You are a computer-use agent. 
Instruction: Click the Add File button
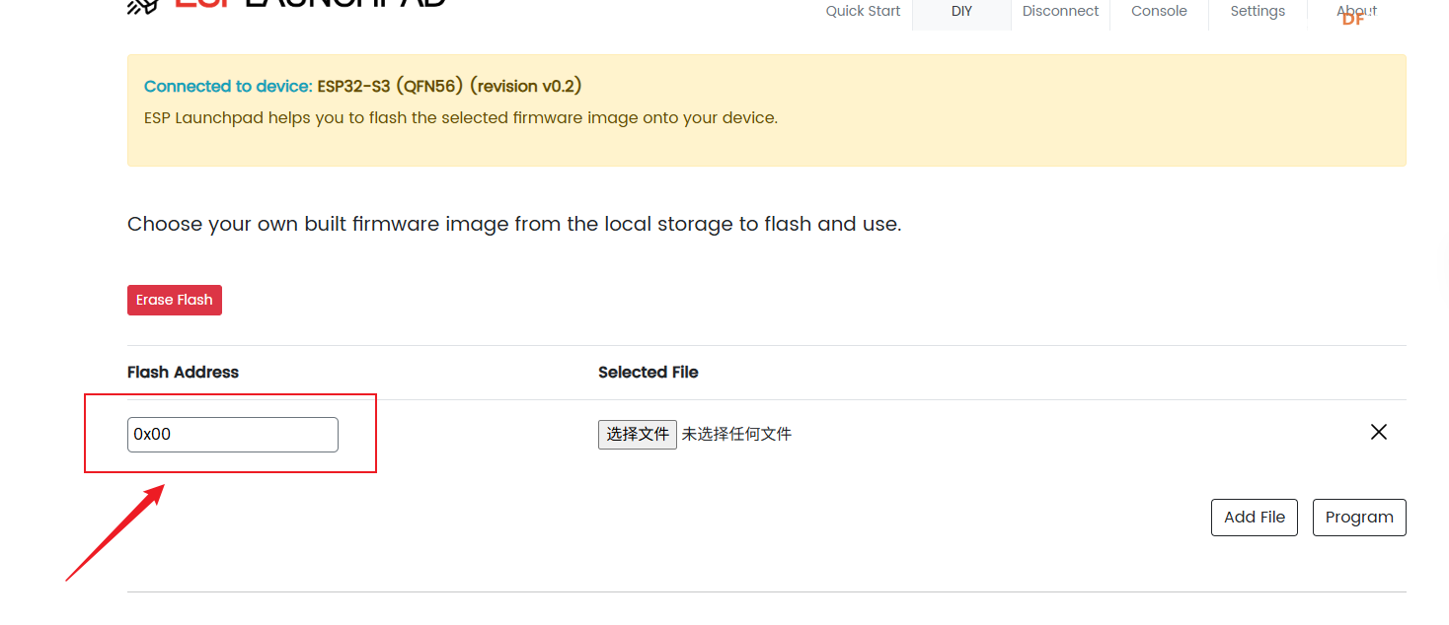(1254, 518)
